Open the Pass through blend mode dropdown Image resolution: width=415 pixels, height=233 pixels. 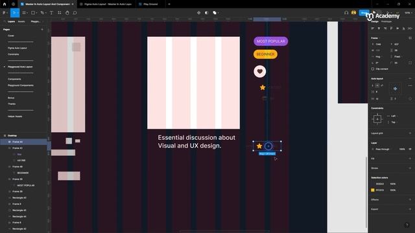pyautogui.click(x=383, y=150)
